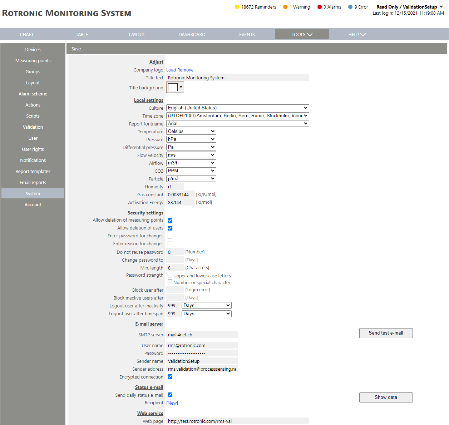This screenshot has height=425, width=449.
Task: Expand the Read Only / ValidationSetup user menu
Action: [409, 7]
